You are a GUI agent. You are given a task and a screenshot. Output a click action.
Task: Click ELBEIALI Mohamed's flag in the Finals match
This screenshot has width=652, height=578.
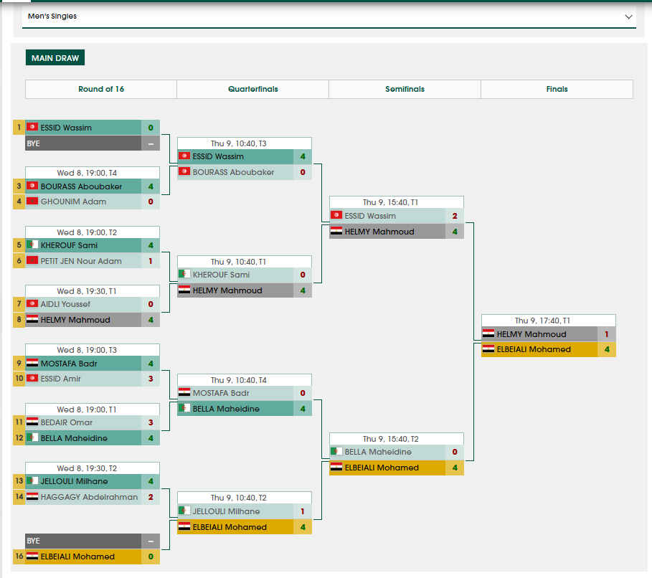click(488, 349)
